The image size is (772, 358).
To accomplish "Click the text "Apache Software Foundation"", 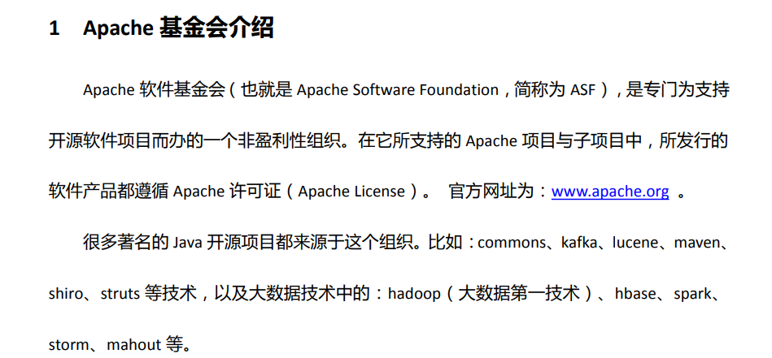I will pos(398,90).
